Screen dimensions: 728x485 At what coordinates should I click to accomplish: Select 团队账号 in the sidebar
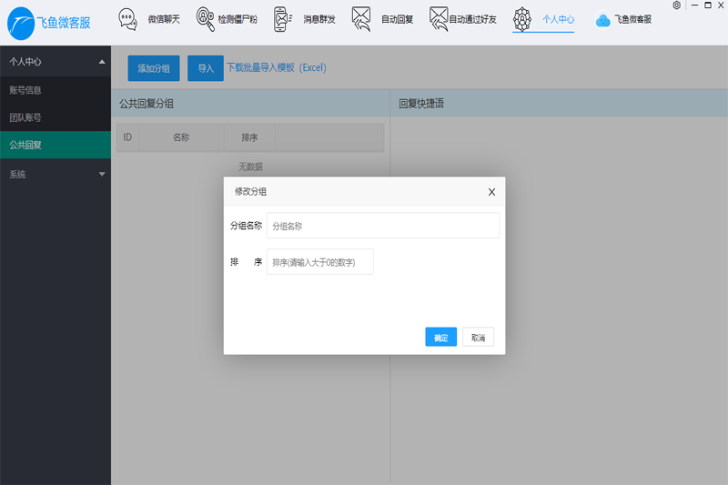[25, 117]
